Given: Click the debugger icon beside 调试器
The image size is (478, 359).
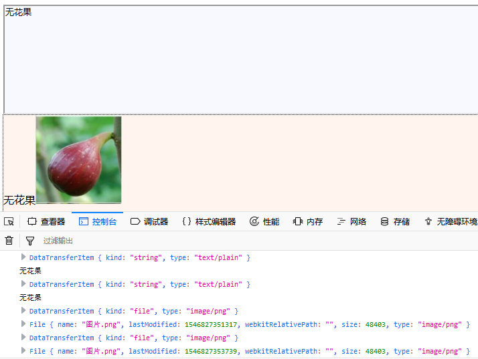Looking at the screenshot, I should pyautogui.click(x=135, y=221).
